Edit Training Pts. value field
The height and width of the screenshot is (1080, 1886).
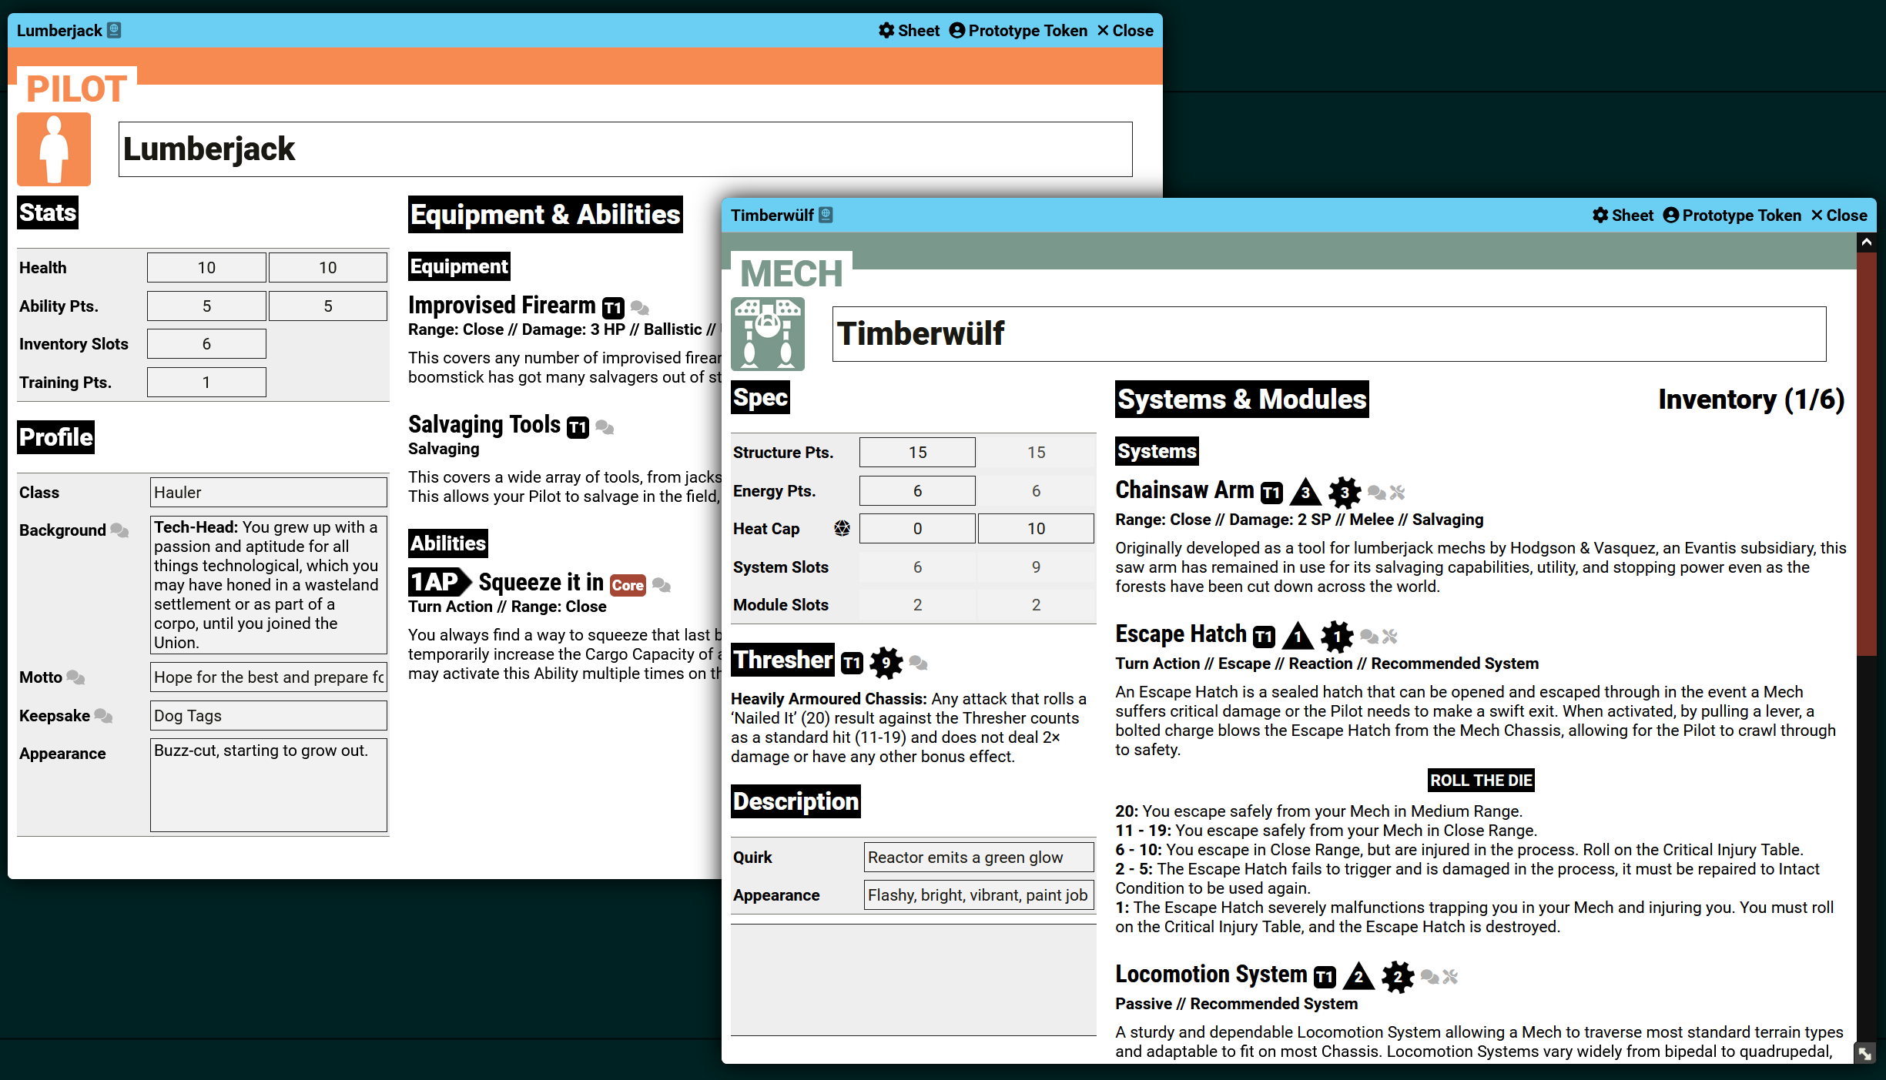pyautogui.click(x=206, y=383)
